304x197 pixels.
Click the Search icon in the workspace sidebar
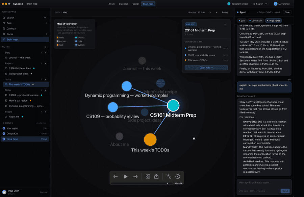pos(4,18)
